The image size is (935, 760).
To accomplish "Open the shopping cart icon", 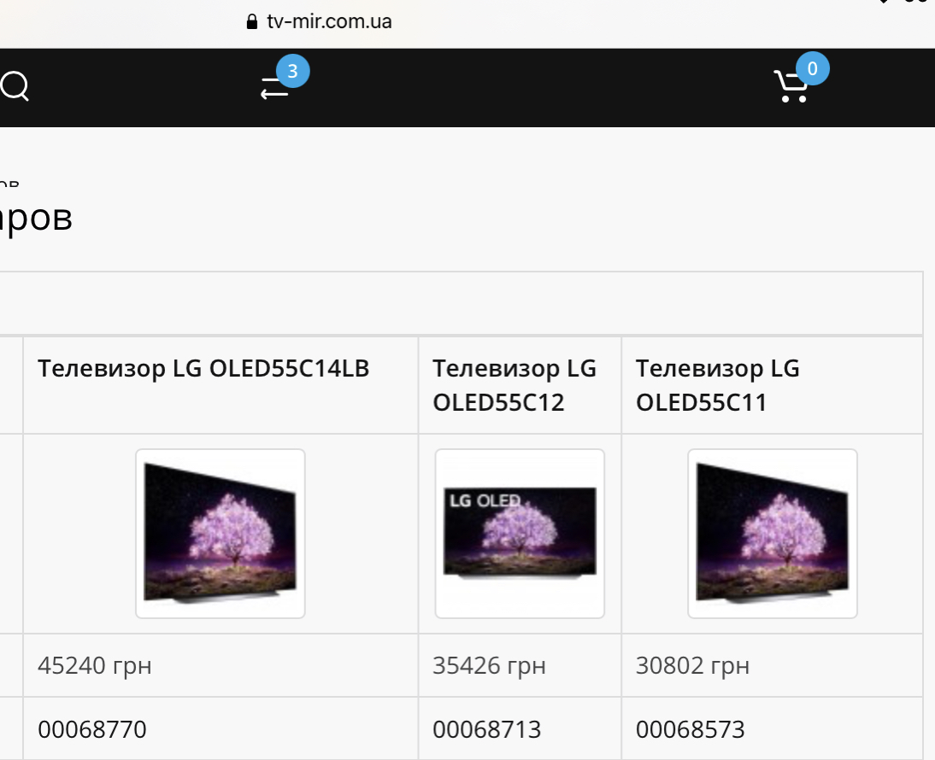I will pyautogui.click(x=791, y=87).
